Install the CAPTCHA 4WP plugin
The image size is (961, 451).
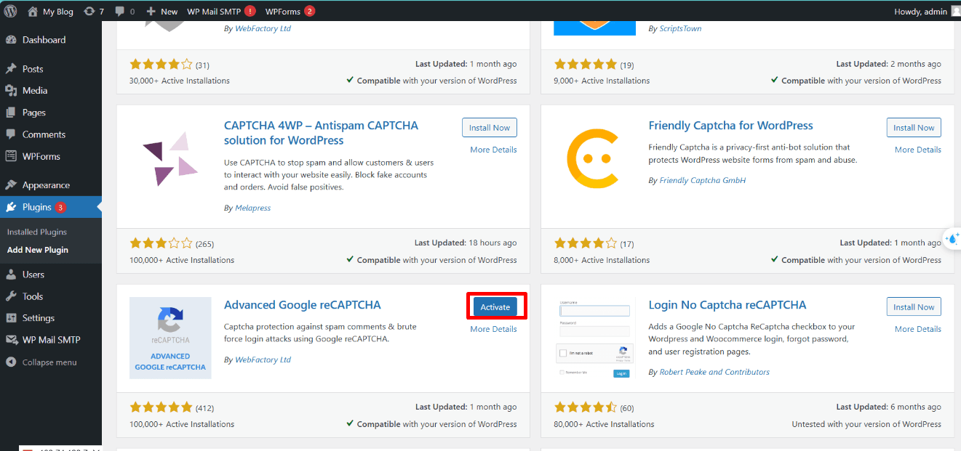click(489, 127)
